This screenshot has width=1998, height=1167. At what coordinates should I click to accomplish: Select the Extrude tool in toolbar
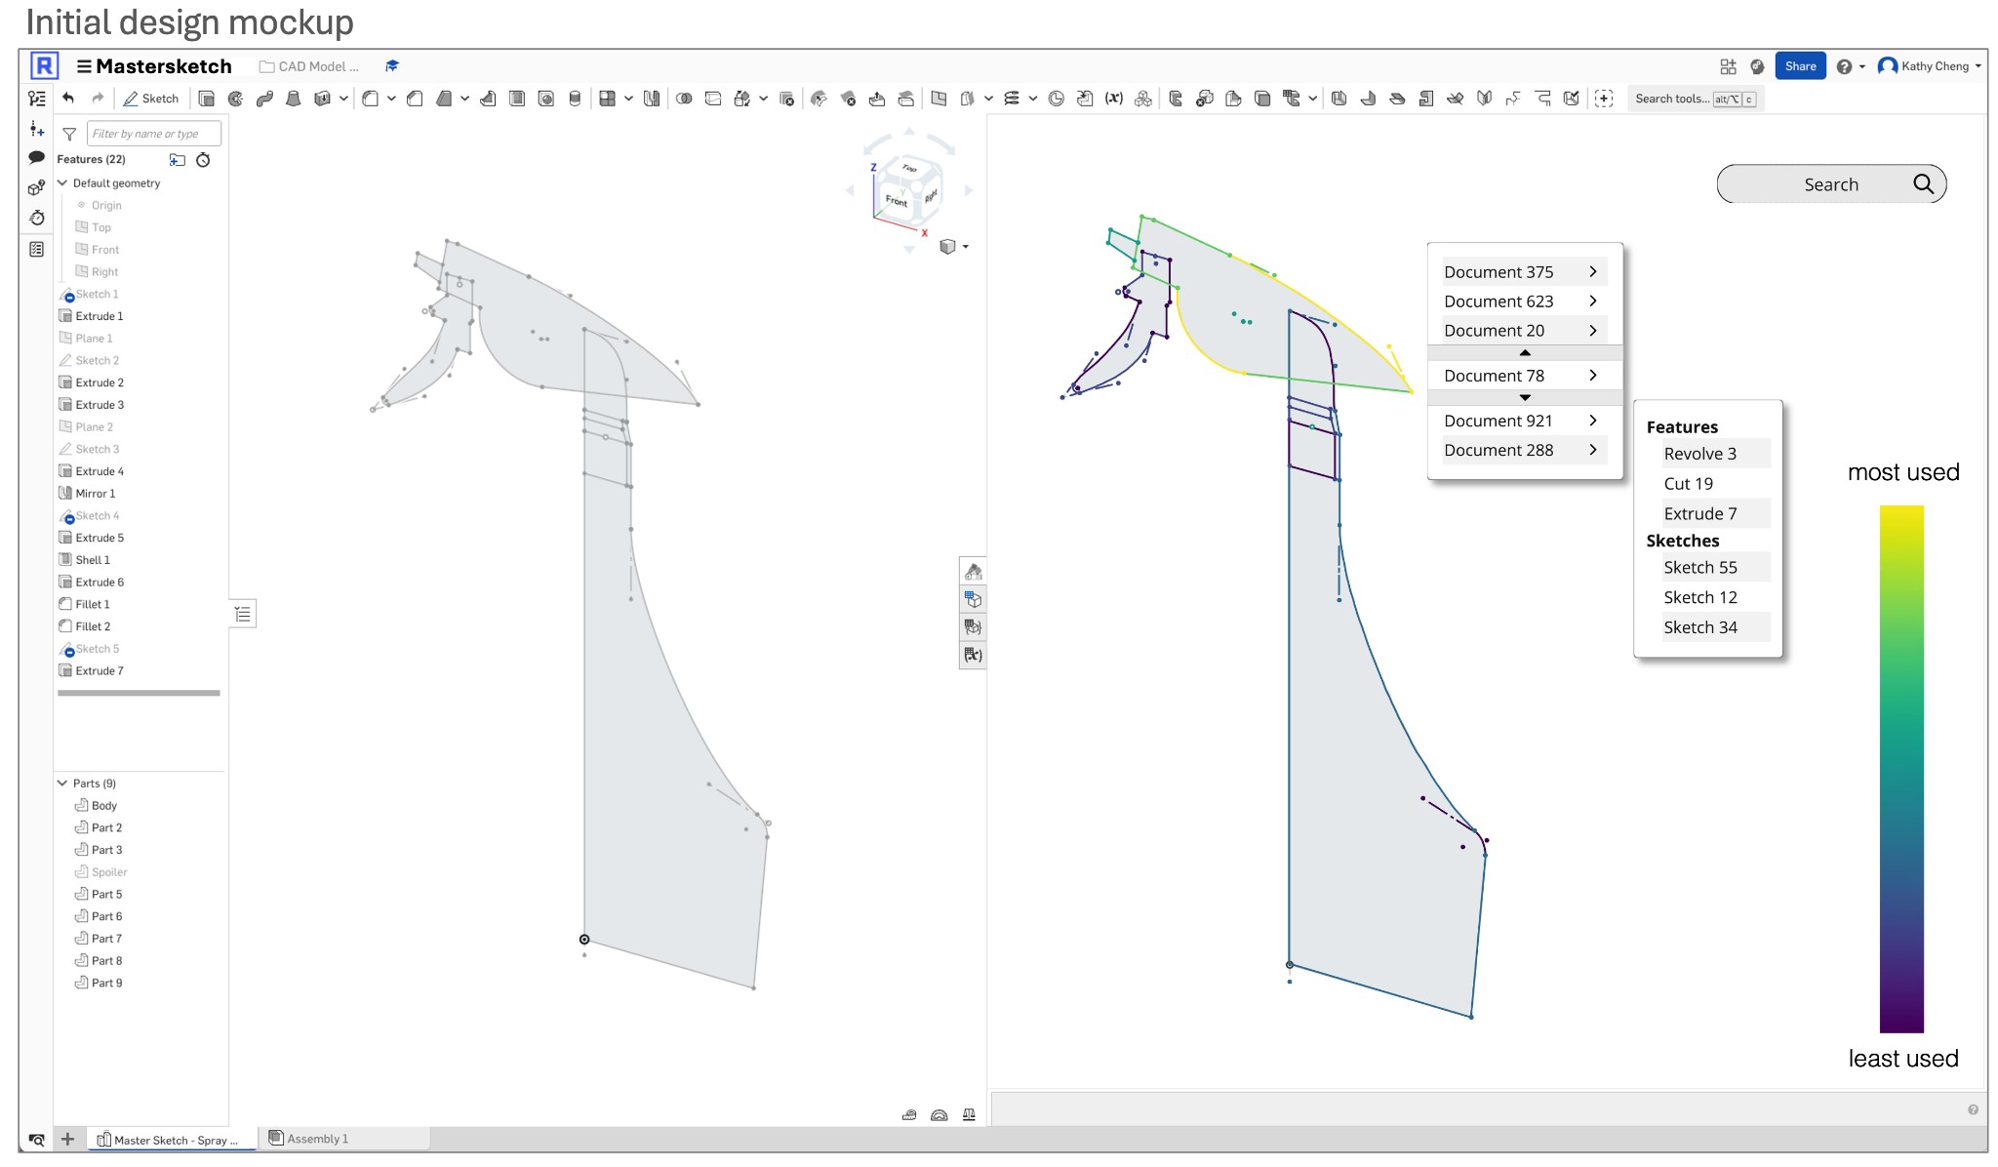(207, 99)
